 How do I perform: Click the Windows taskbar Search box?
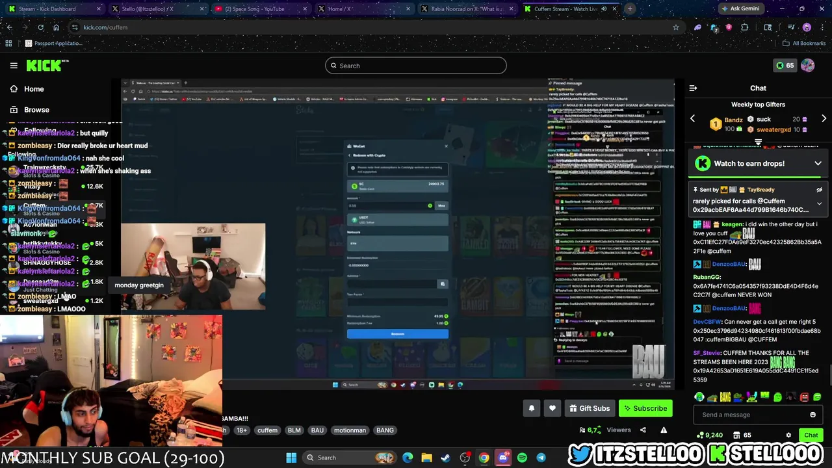[x=350, y=458]
